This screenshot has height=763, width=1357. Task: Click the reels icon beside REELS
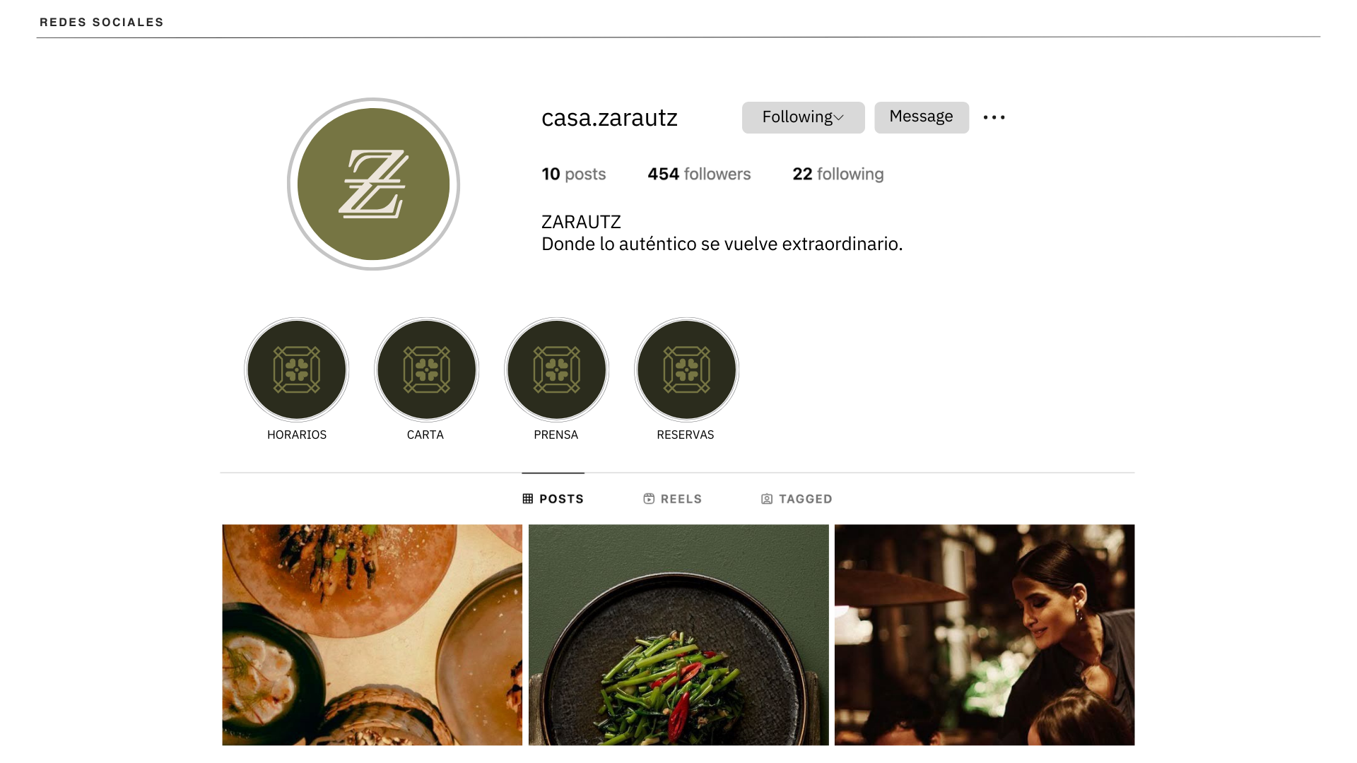pyautogui.click(x=649, y=499)
